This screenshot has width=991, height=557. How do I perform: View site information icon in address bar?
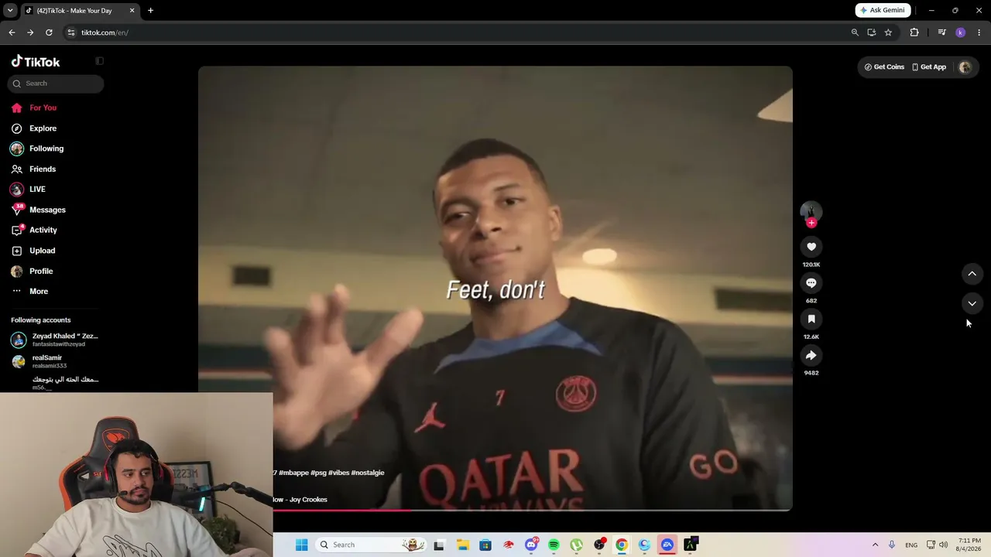(x=71, y=32)
